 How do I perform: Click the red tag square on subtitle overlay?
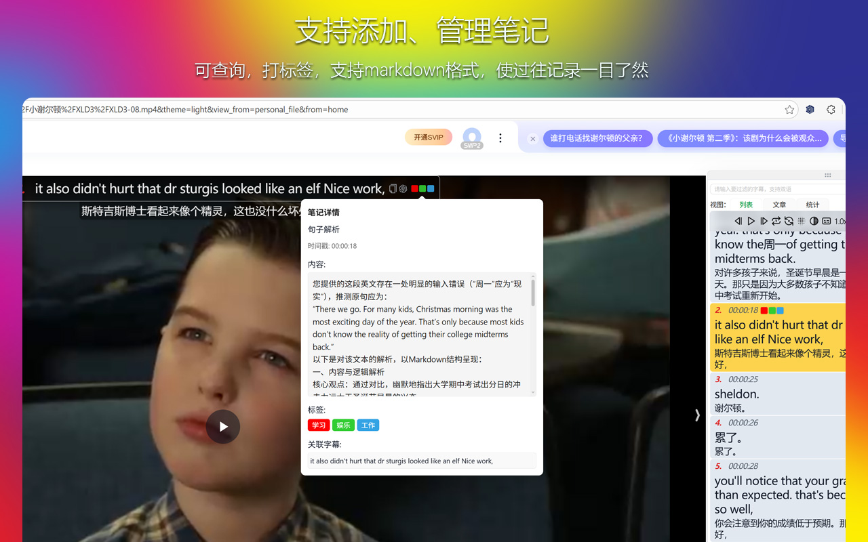point(414,189)
